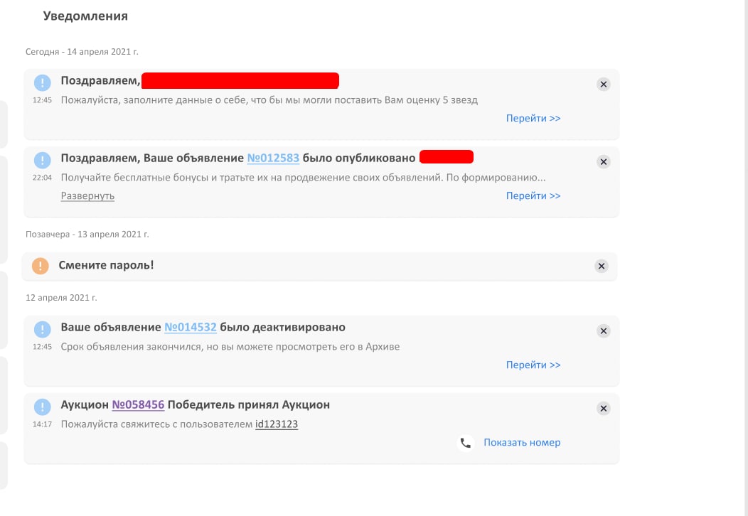Follow "Перейти >>" in ad deactivated notification
The height and width of the screenshot is (516, 748).
coord(533,365)
